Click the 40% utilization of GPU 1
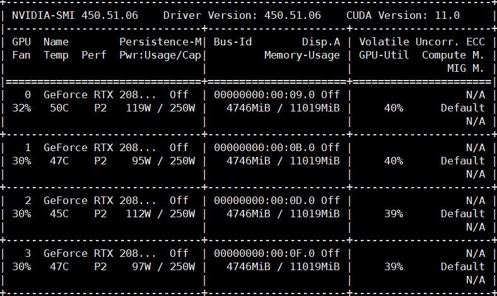This screenshot has width=497, height=296. (394, 161)
